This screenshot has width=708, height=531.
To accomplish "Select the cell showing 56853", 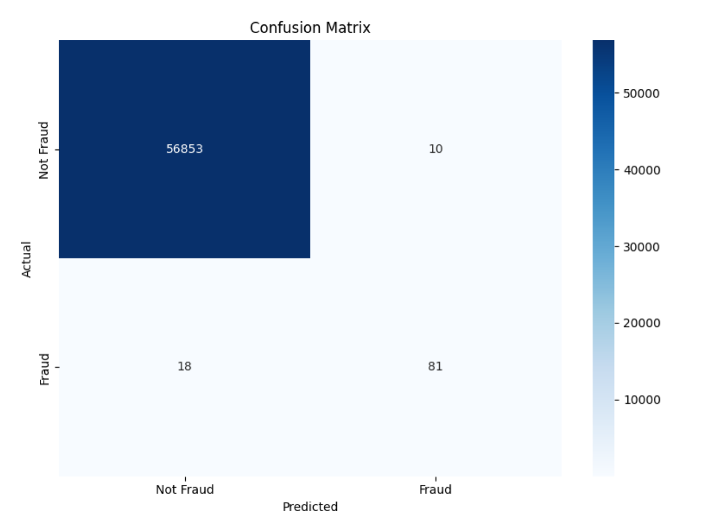I will (x=185, y=149).
